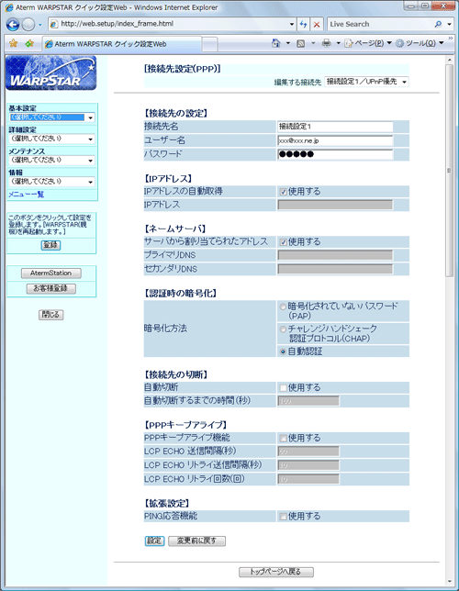Image resolution: width=459 pixels, height=591 pixels.
Task: Click the Refresh page icon
Action: pos(303,25)
